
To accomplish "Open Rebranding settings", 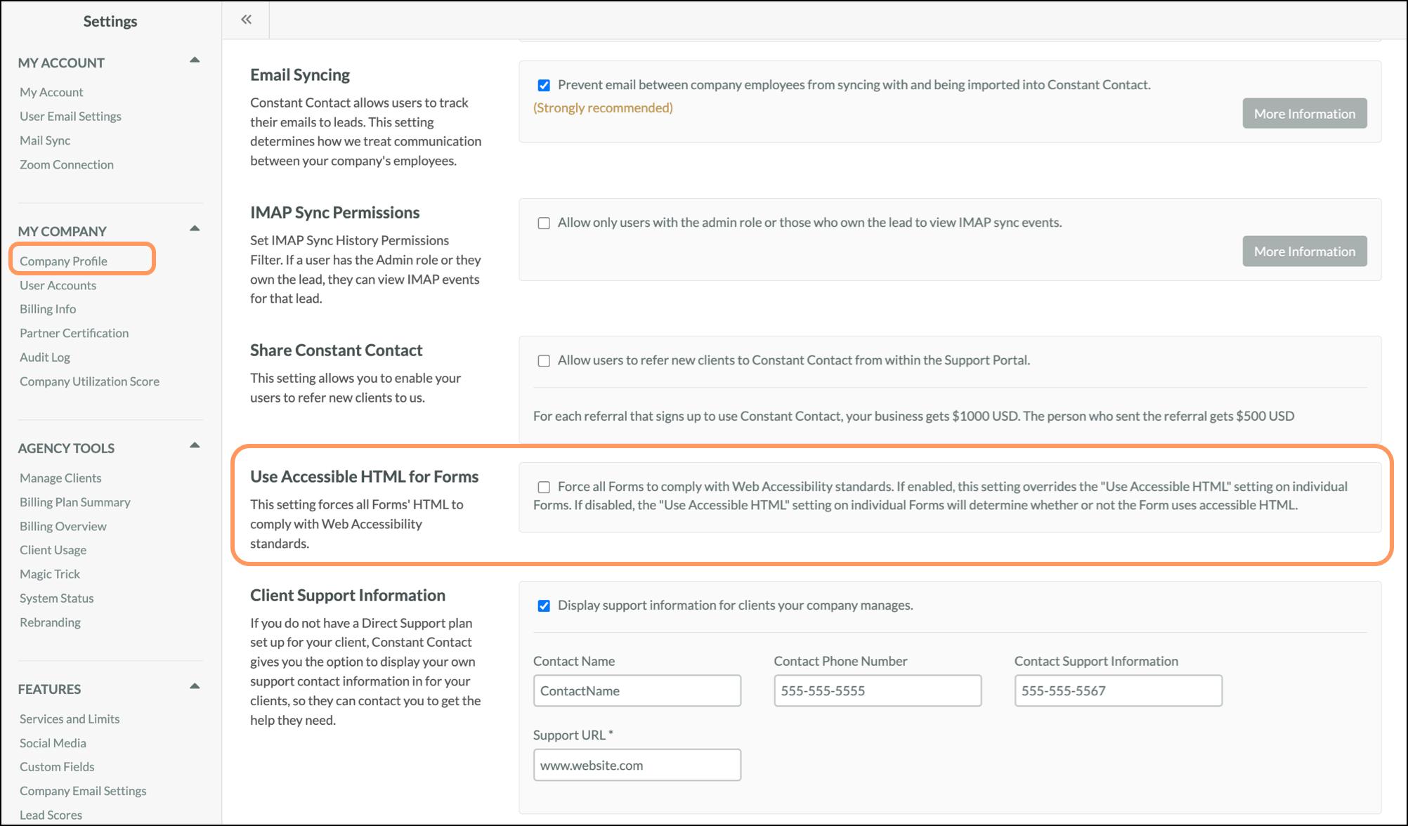I will pos(50,622).
